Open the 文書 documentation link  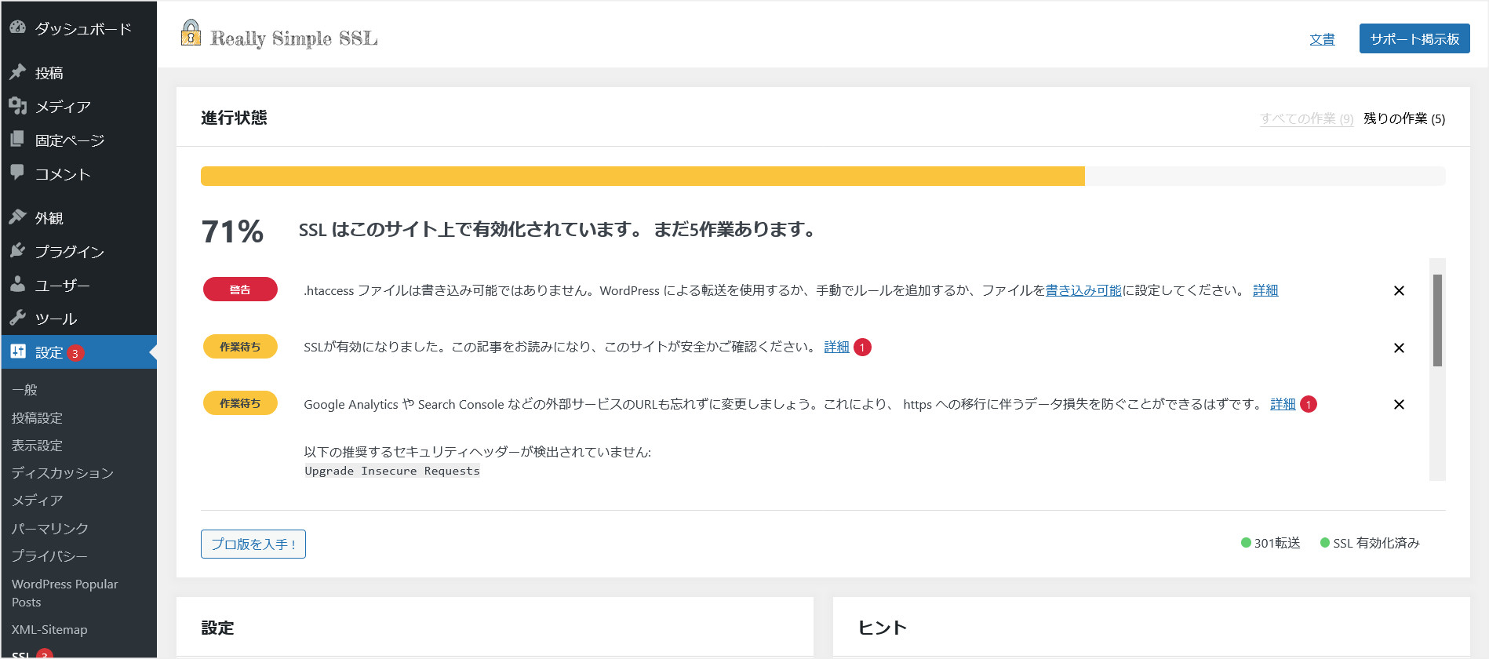(x=1322, y=39)
